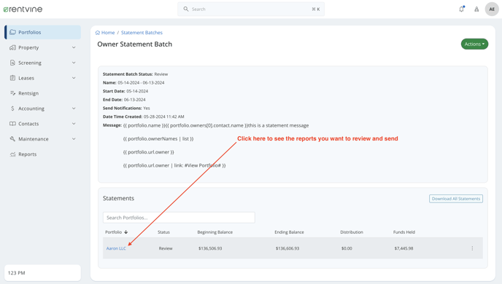This screenshot has height=284, width=502.
Task: Focus the Search Portfolios input field
Action: pyautogui.click(x=179, y=218)
